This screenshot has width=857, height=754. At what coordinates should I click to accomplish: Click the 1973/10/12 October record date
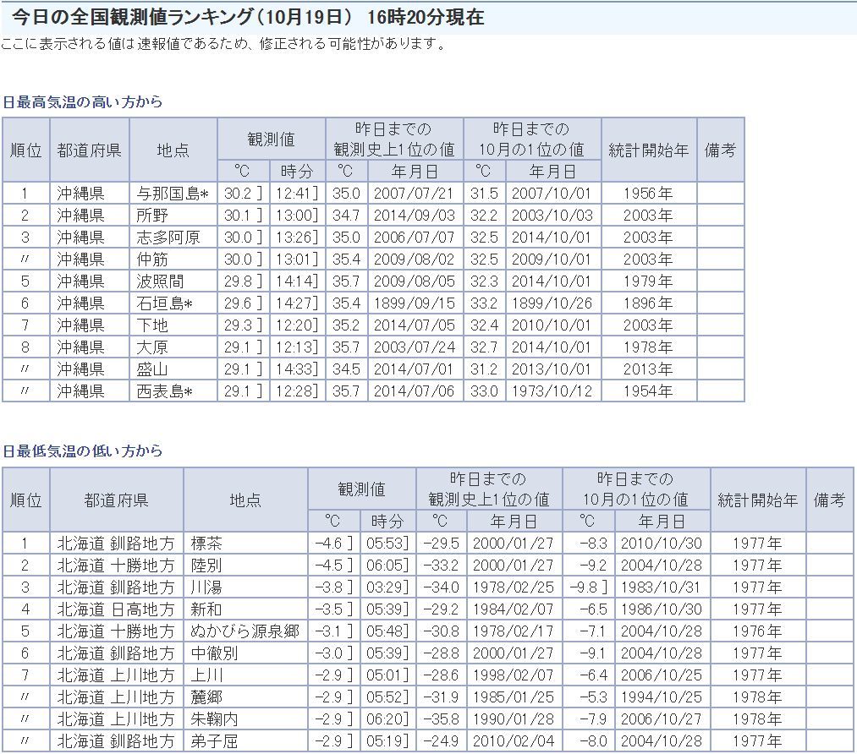[x=552, y=391]
